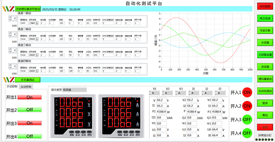Toggle the 开出1 On switch
Image resolution: width=275 pixels, height=142 pixels.
click(29, 97)
